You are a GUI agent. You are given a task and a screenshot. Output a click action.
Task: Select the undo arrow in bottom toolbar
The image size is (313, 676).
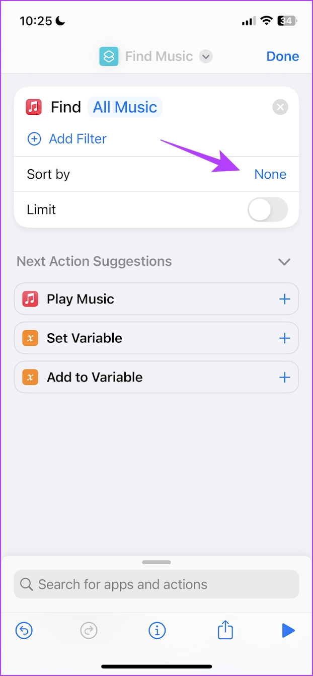[x=24, y=630]
